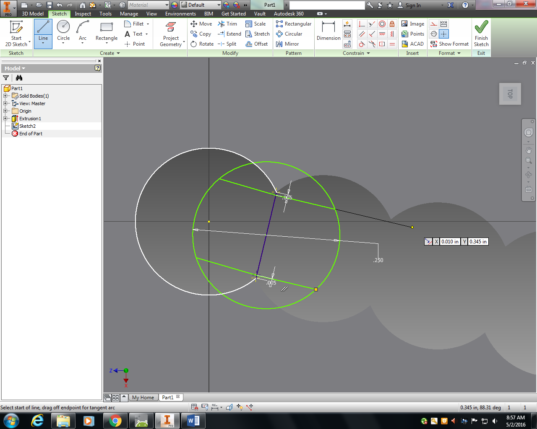Click the filter funnel icon in Model browser
Image resolution: width=537 pixels, height=429 pixels.
click(6, 78)
